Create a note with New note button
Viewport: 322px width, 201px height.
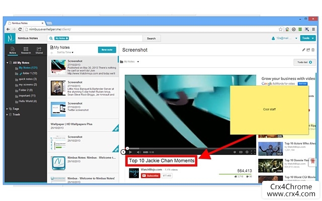pos(107,50)
